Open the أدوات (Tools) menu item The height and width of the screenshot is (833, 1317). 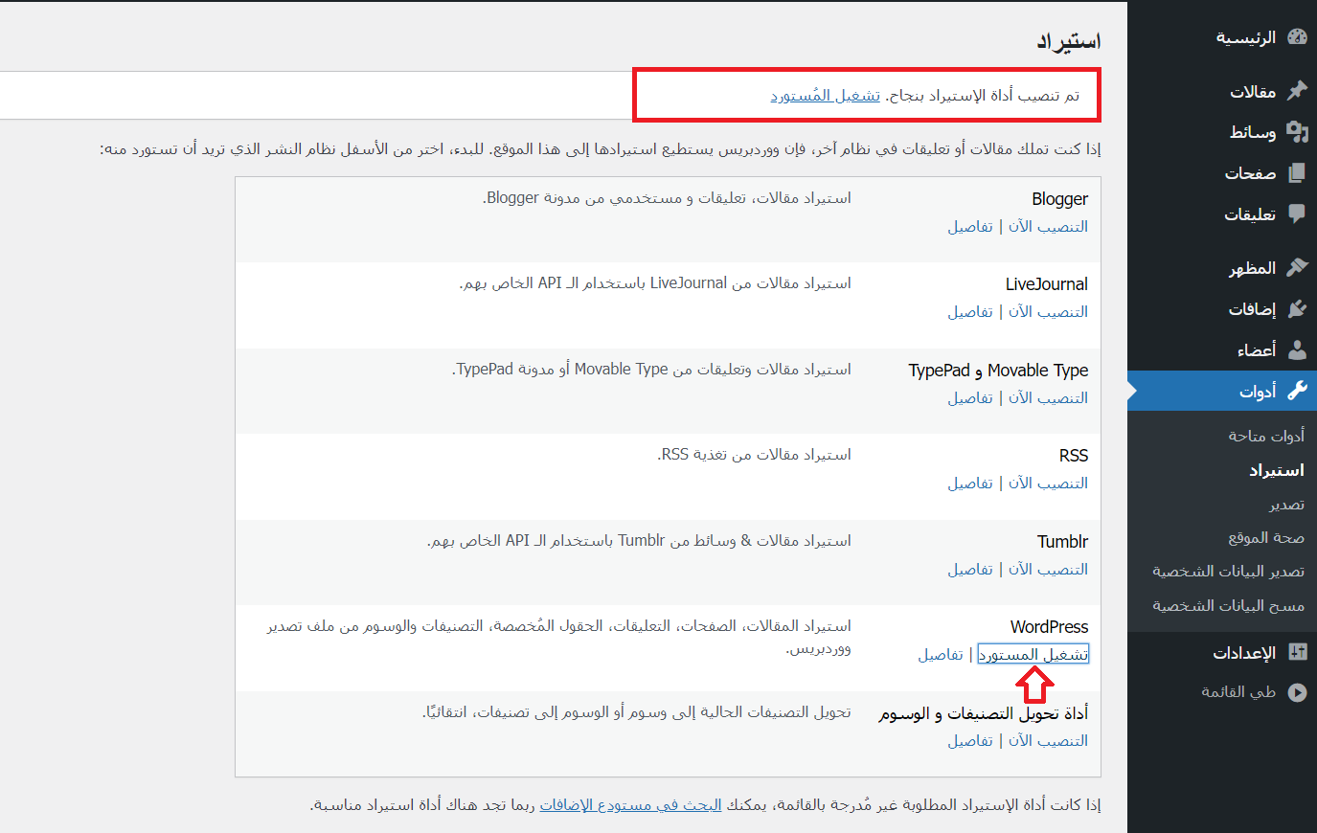[x=1257, y=392]
